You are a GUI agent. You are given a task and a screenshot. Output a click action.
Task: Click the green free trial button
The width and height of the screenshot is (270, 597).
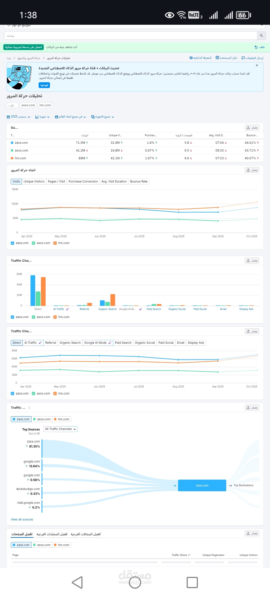point(23,47)
